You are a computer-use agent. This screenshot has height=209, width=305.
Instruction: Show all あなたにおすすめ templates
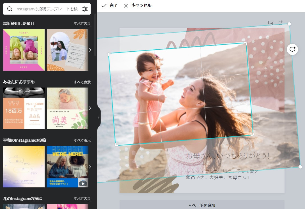(82, 82)
